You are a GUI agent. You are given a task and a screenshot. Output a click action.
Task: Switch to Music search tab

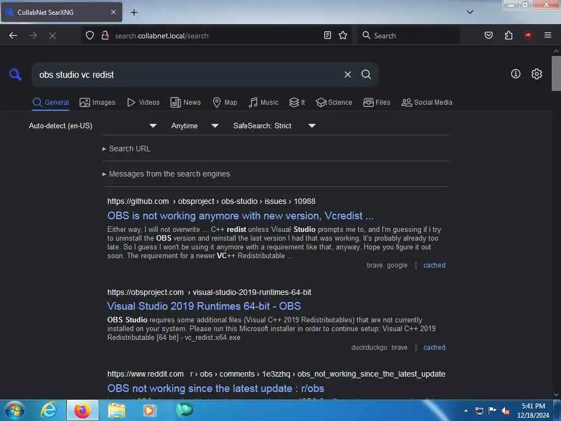(x=264, y=103)
